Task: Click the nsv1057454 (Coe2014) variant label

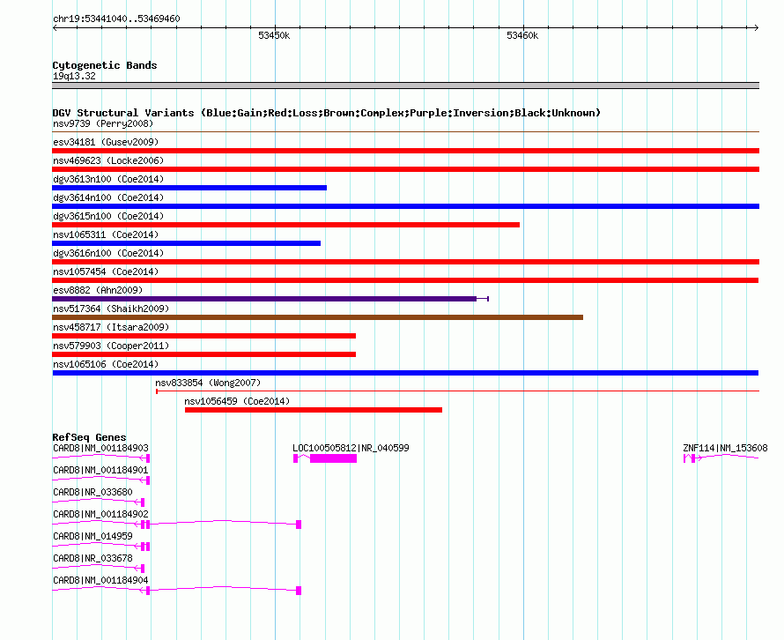Action: tap(106, 272)
